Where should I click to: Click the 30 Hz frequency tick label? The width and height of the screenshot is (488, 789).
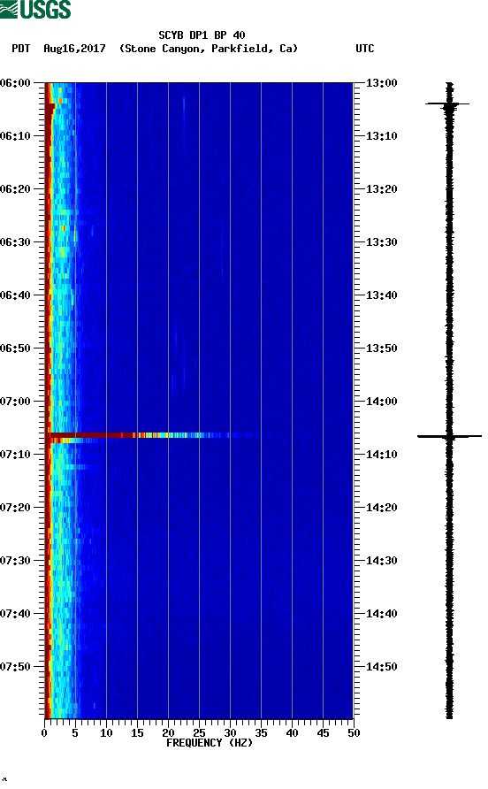pos(230,733)
